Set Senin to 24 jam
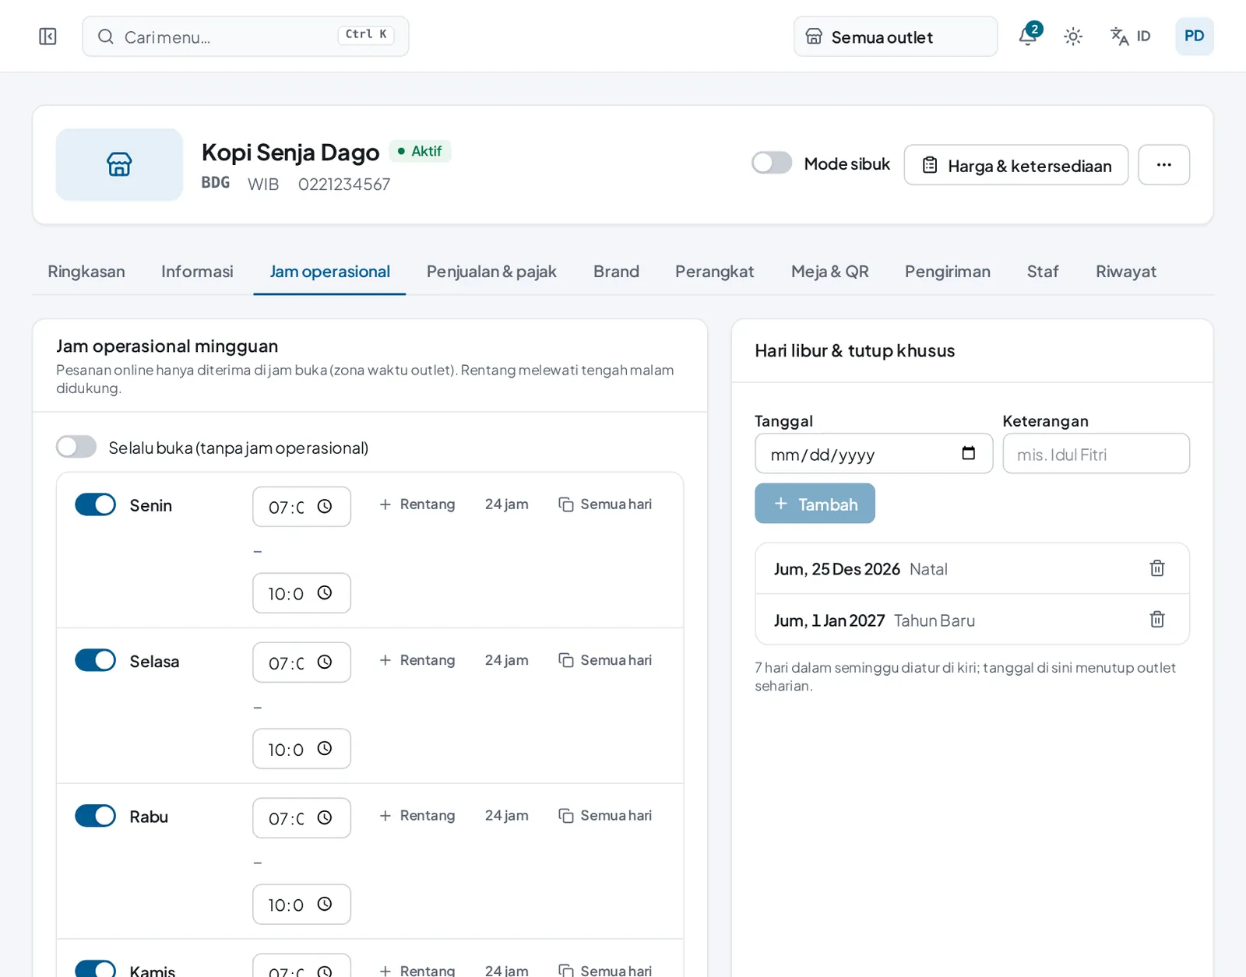This screenshot has width=1246, height=977. [x=507, y=504]
